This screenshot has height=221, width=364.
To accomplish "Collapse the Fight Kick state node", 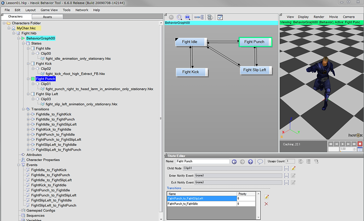I will click(28, 64).
